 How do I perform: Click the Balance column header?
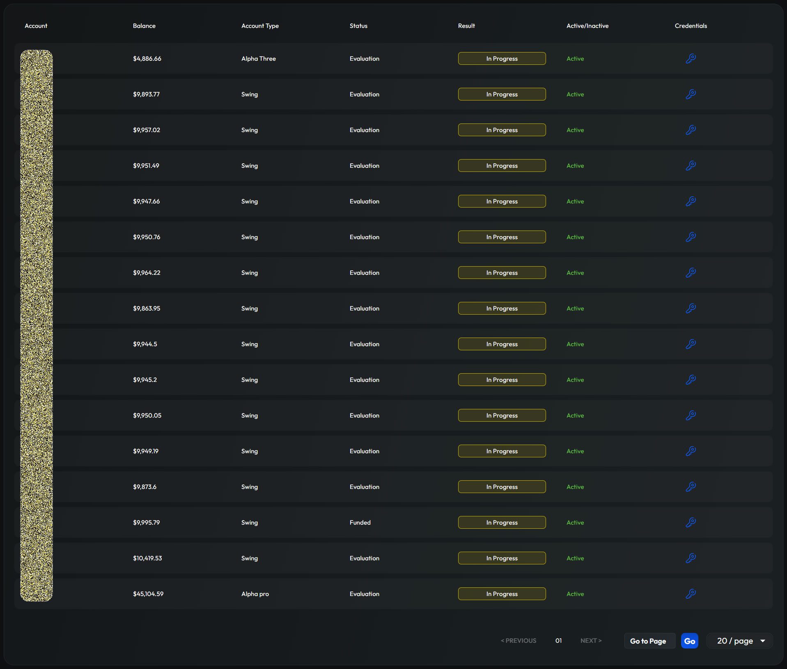point(144,26)
